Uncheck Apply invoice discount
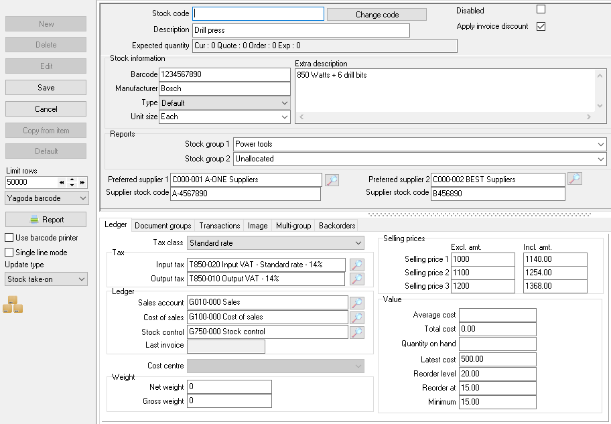Image resolution: width=611 pixels, height=424 pixels. [x=541, y=26]
